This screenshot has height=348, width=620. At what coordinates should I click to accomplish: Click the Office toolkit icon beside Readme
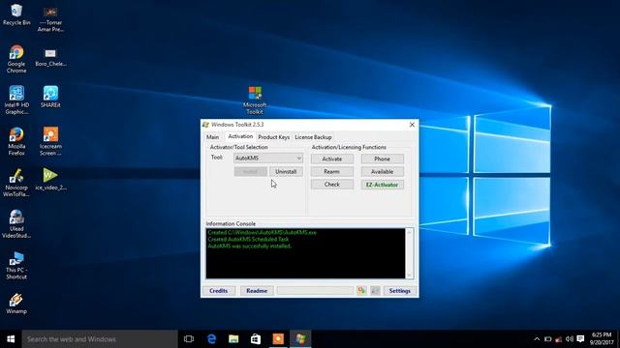361,291
